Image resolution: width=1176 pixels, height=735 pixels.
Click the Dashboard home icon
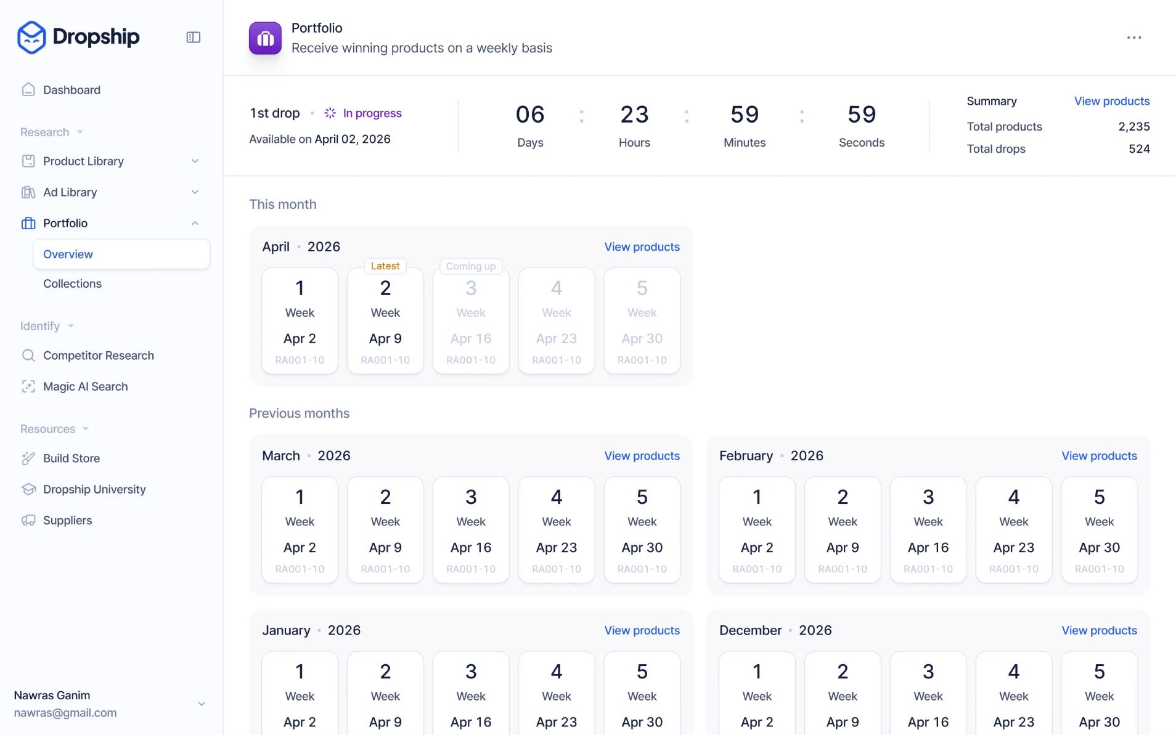click(28, 90)
